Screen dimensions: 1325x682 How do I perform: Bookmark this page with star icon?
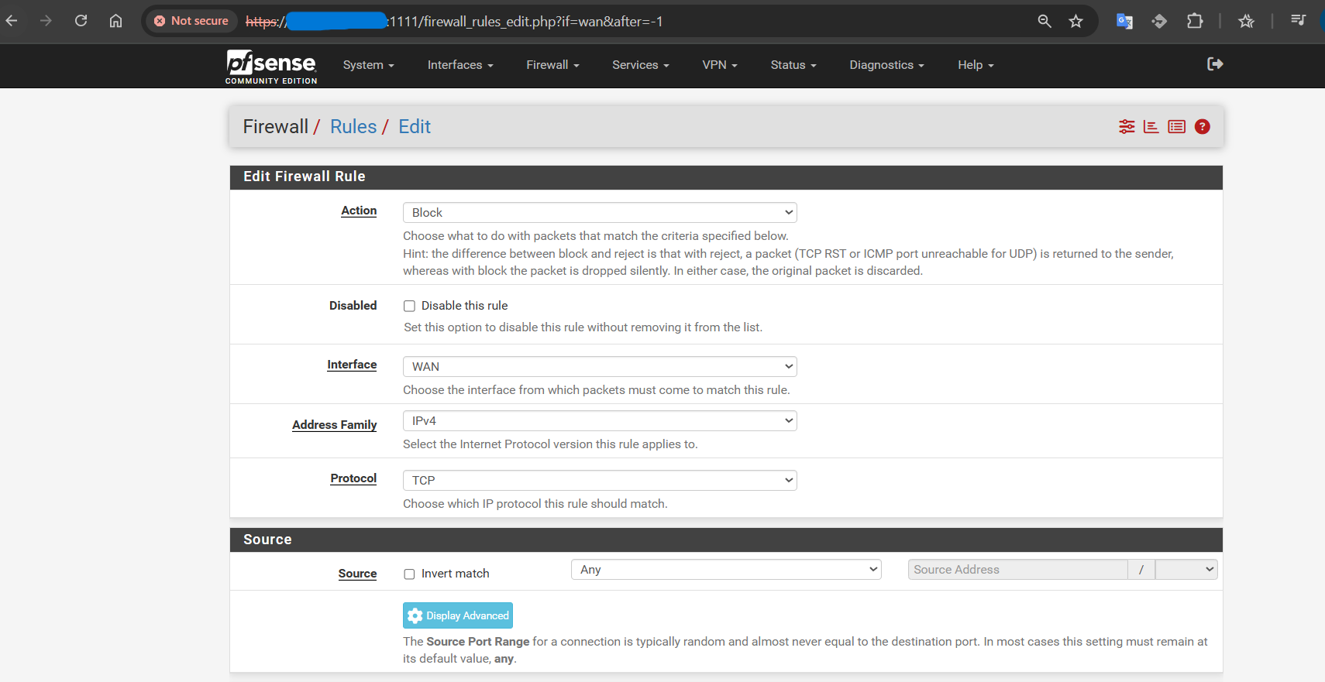pyautogui.click(x=1075, y=22)
